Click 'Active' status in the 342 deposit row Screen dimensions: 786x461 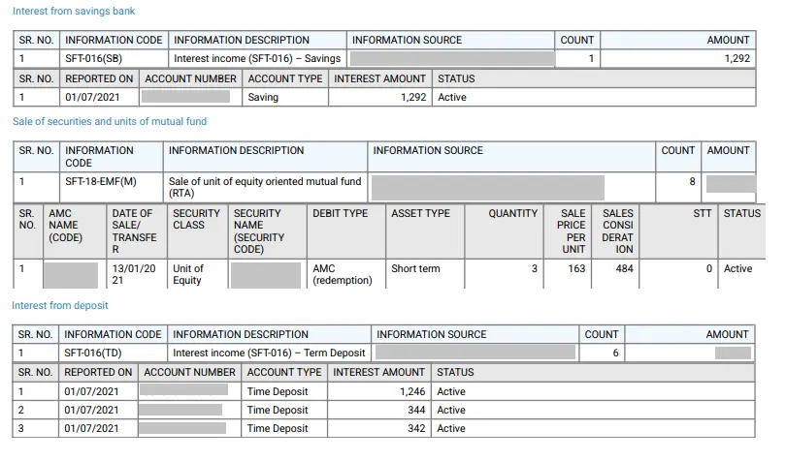pyautogui.click(x=451, y=428)
